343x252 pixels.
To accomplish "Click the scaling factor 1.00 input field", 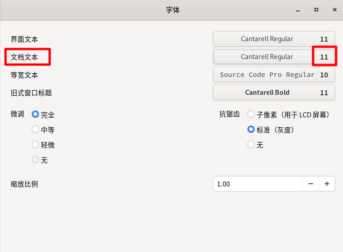I will tap(257, 184).
